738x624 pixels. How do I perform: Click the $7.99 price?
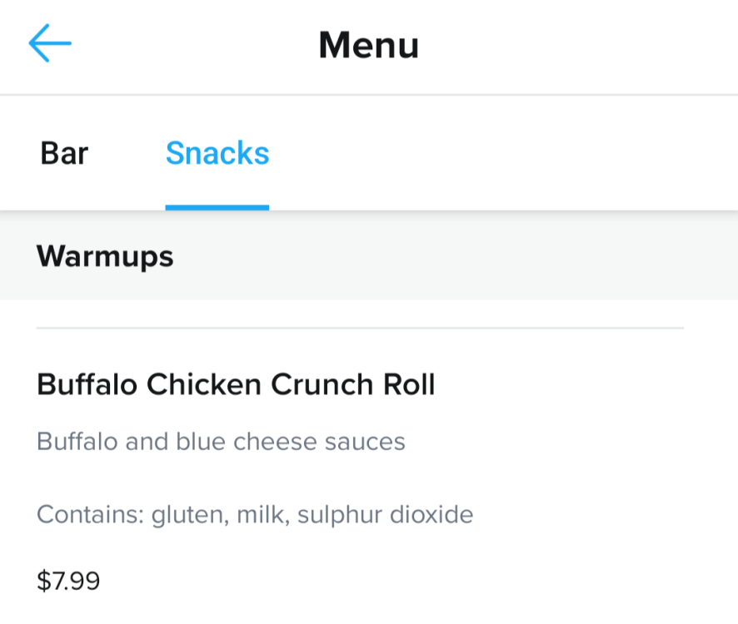pyautogui.click(x=68, y=580)
